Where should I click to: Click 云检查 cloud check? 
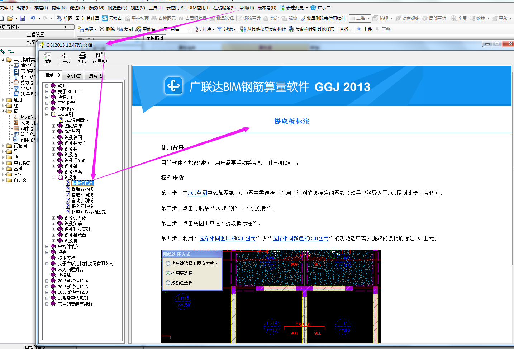(112, 18)
